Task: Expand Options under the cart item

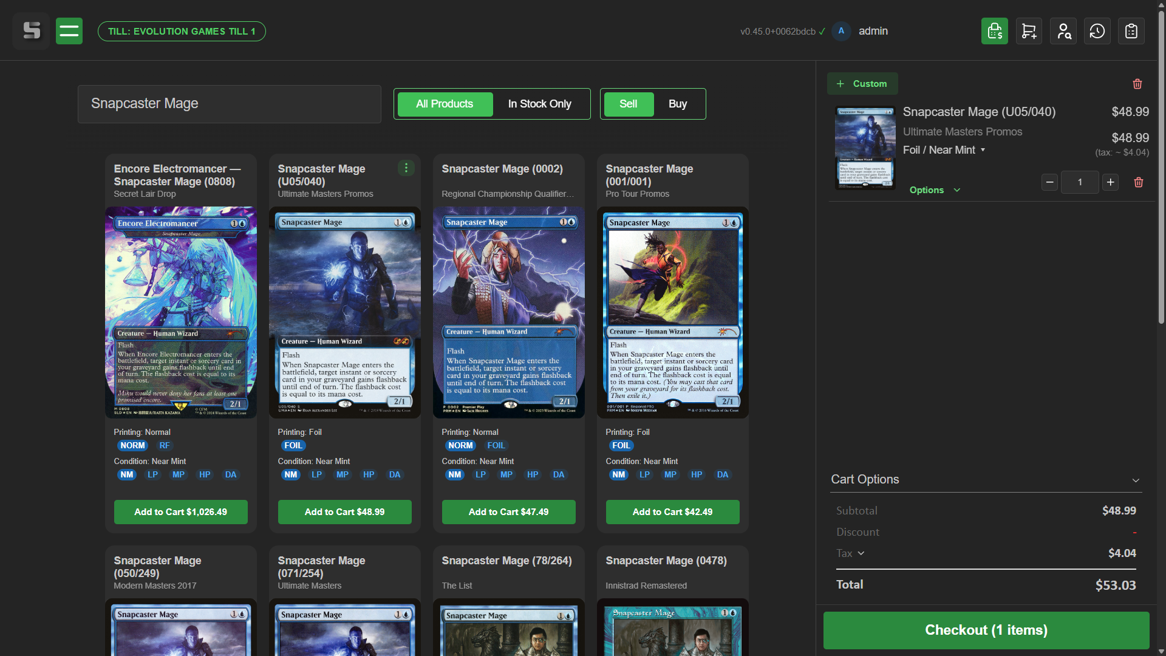Action: point(935,190)
